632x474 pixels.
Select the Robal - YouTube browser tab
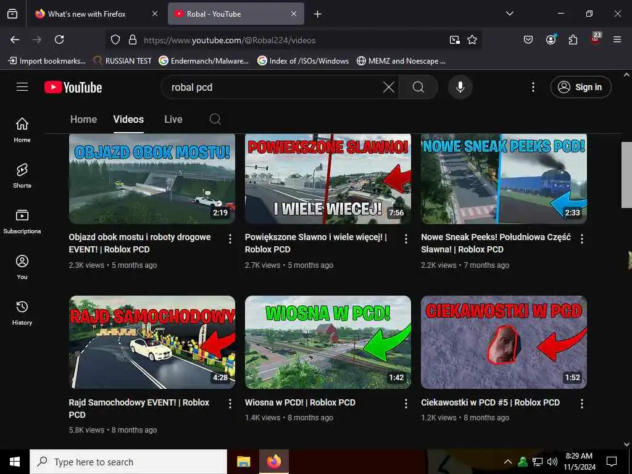[236, 14]
